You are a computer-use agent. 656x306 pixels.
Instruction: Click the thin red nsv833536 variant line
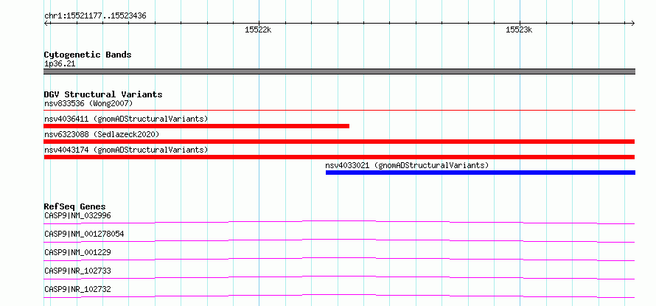(x=339, y=111)
